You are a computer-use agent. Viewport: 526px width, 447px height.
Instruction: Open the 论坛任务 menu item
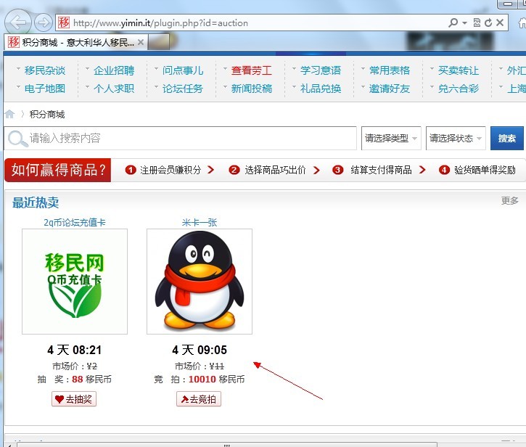coord(183,89)
